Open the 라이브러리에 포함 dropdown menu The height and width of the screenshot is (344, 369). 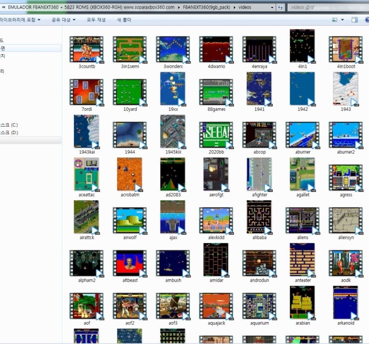tap(20, 20)
